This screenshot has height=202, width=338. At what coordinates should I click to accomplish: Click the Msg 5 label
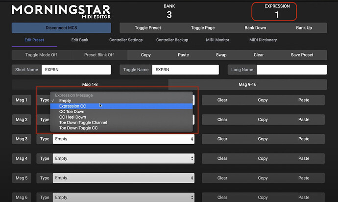coord(22,178)
